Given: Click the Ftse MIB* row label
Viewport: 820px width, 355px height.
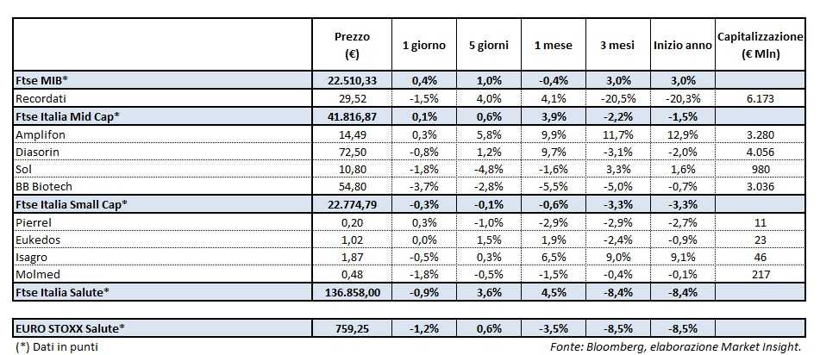Looking at the screenshot, I should coord(39,78).
